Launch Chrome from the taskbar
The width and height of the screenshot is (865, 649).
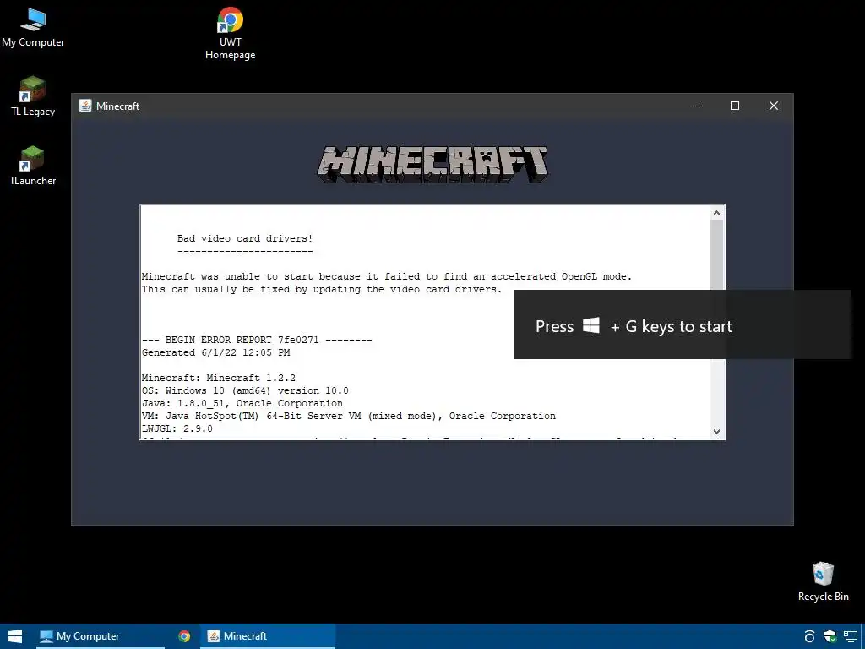pyautogui.click(x=184, y=636)
